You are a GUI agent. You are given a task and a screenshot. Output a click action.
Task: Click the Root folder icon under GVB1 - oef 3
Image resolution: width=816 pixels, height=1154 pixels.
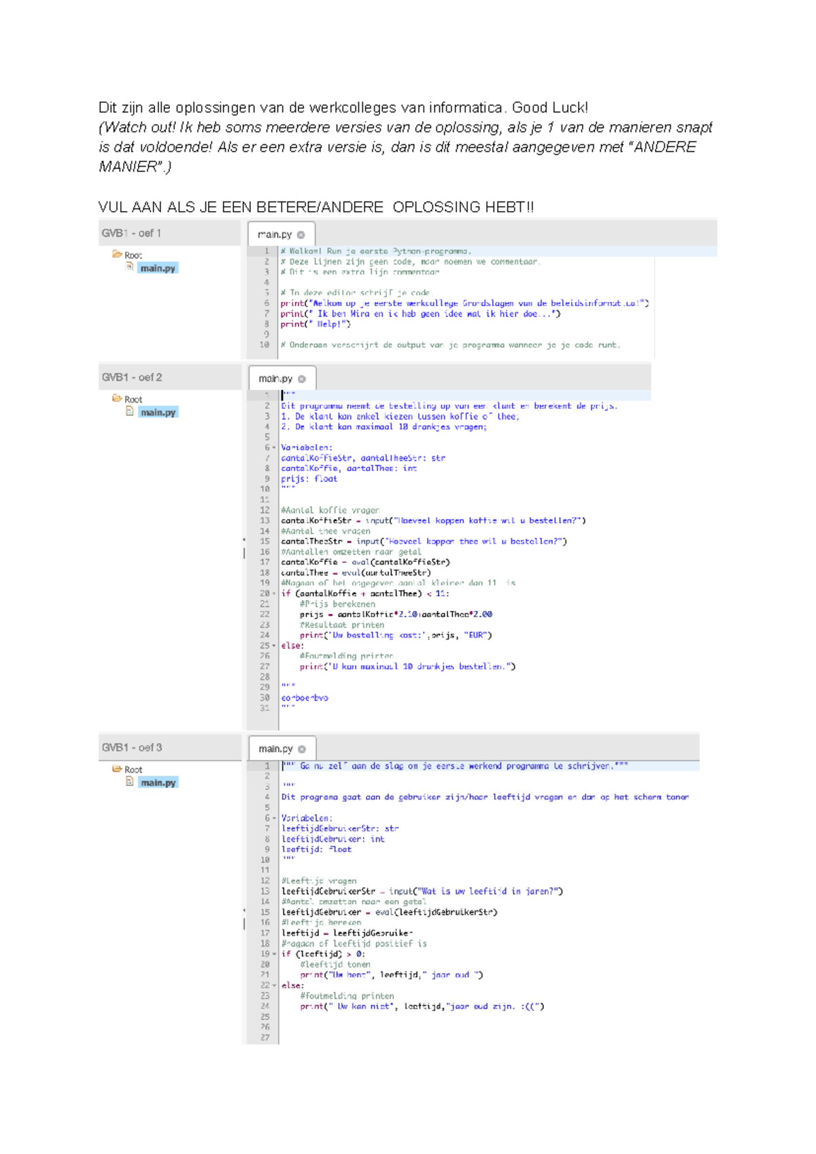point(117,769)
